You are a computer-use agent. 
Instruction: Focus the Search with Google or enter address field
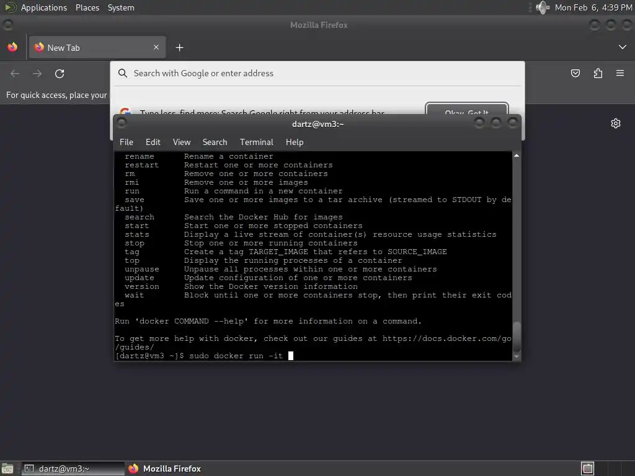coord(317,73)
